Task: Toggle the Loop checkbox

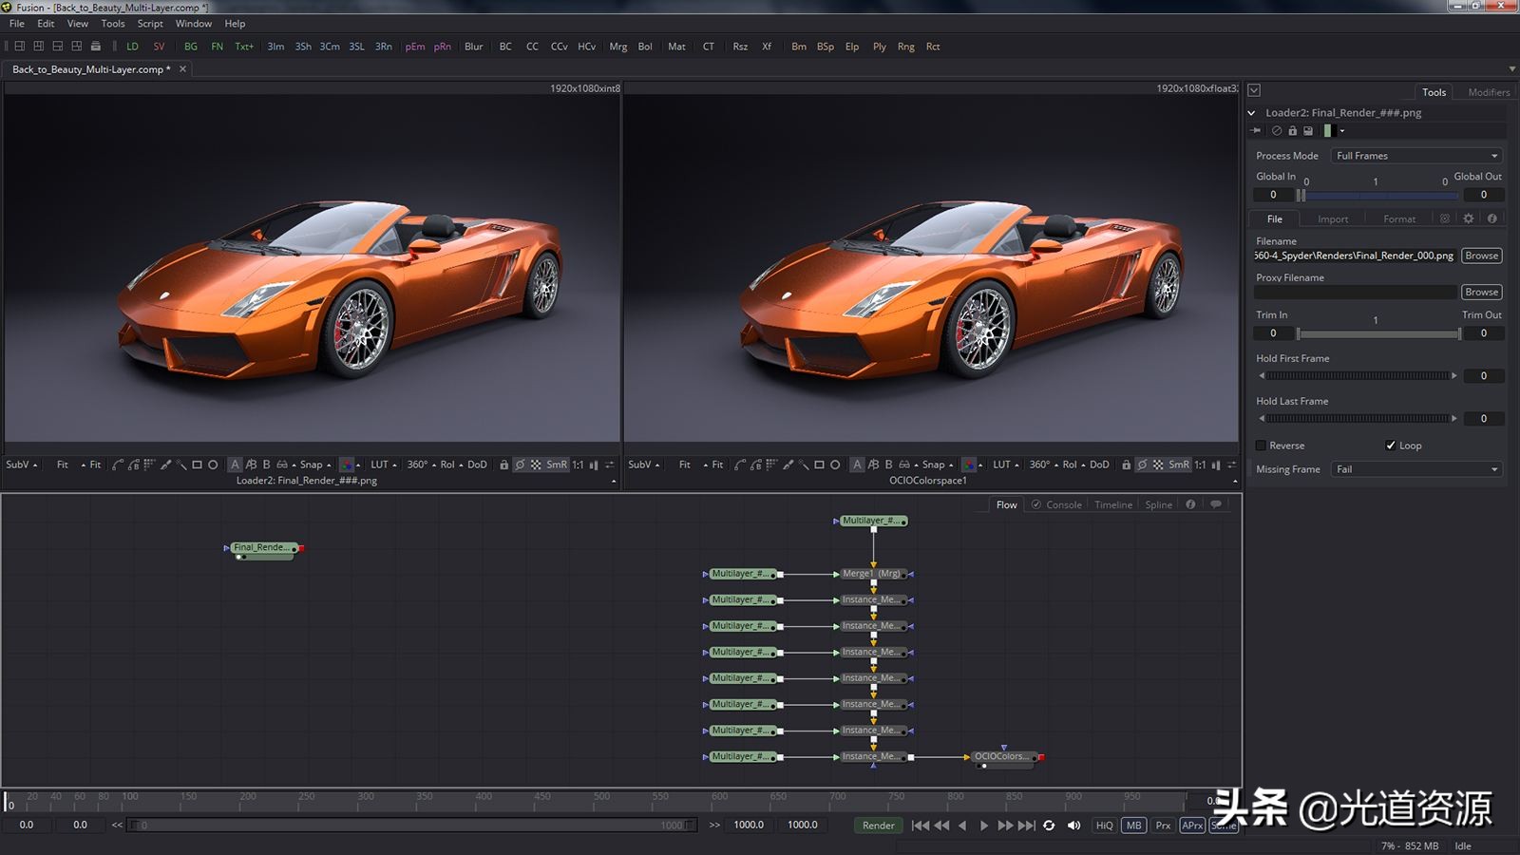Action: coord(1391,445)
